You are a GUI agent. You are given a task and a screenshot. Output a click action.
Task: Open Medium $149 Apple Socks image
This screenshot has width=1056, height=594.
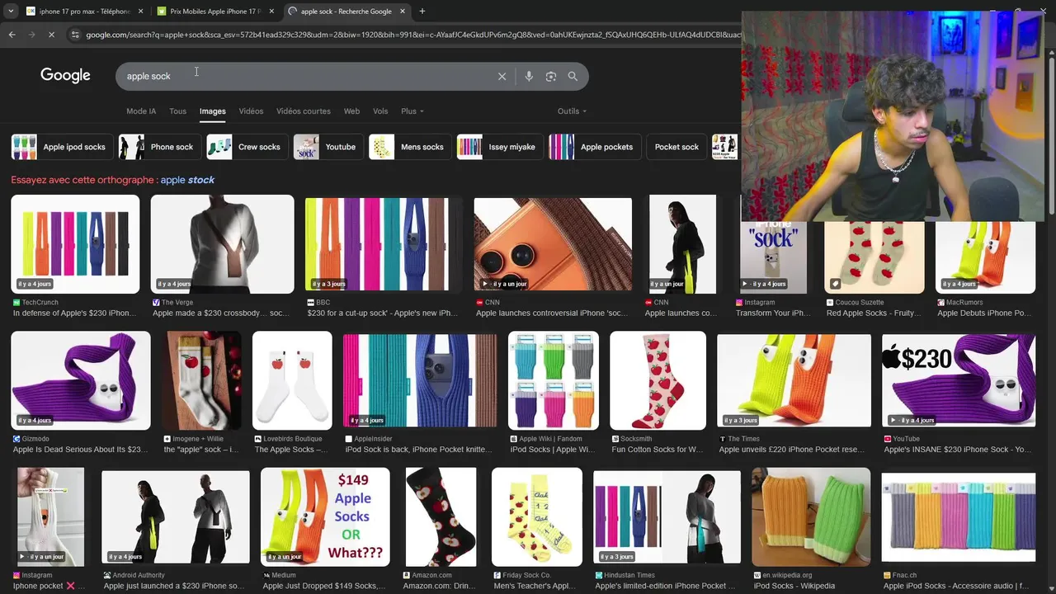point(325,517)
